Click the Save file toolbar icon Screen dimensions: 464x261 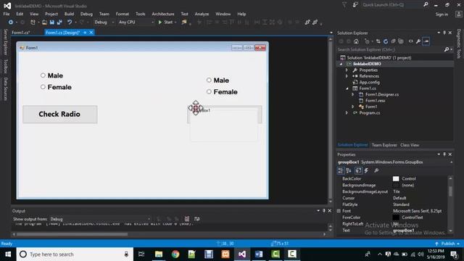(x=52, y=22)
